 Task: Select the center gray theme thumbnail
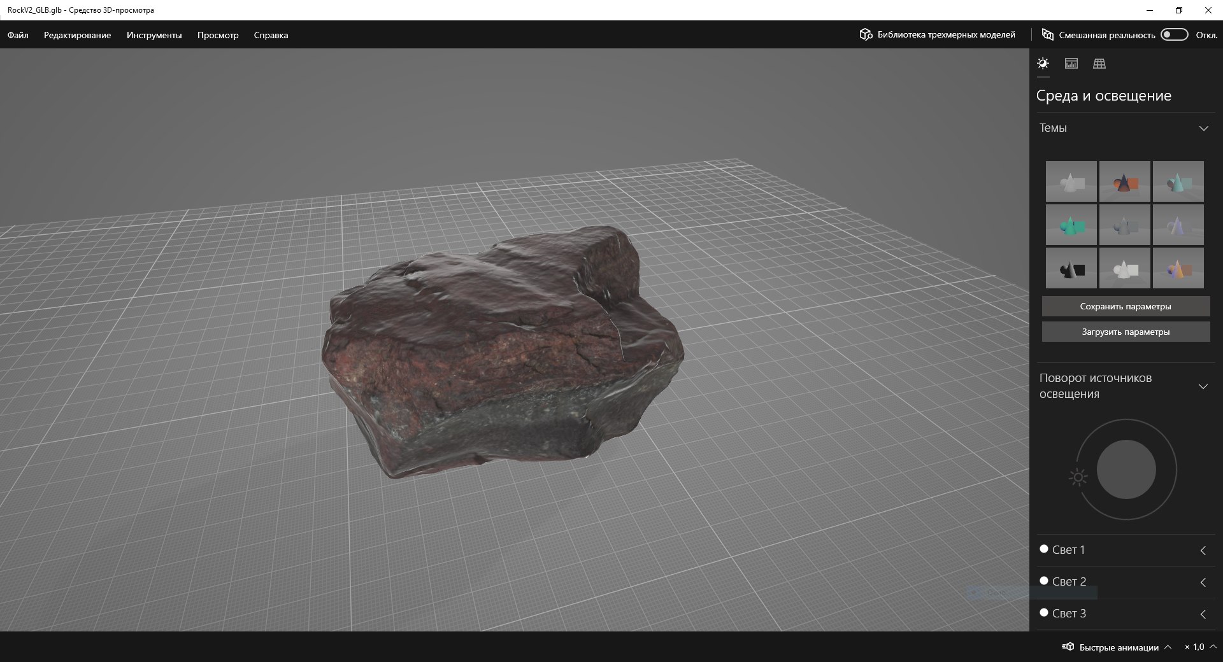pyautogui.click(x=1125, y=225)
